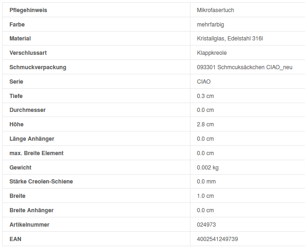Click the max. Breite Element label
This screenshot has width=305, height=248.
click(x=36, y=153)
